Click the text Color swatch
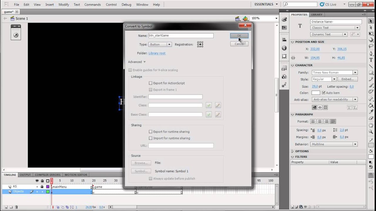Viewport: 376px width, 211px height. pos(316,93)
